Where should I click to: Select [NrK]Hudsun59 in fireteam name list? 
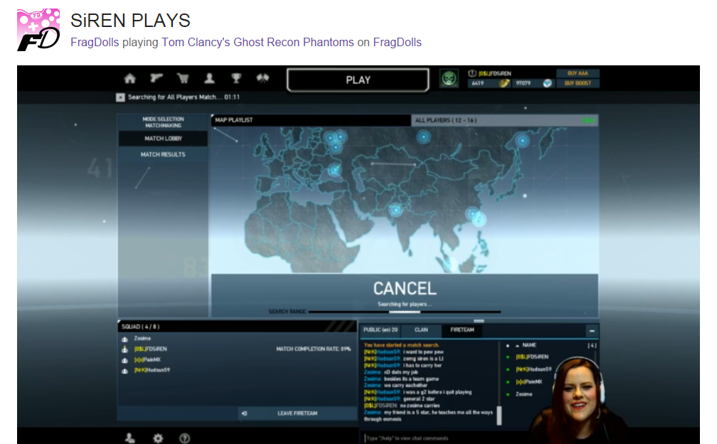[x=533, y=369]
